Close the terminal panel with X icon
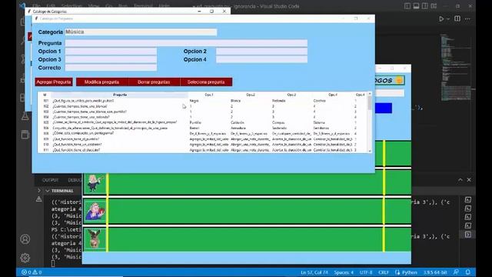This screenshot has height=277, width=492. [x=469, y=180]
